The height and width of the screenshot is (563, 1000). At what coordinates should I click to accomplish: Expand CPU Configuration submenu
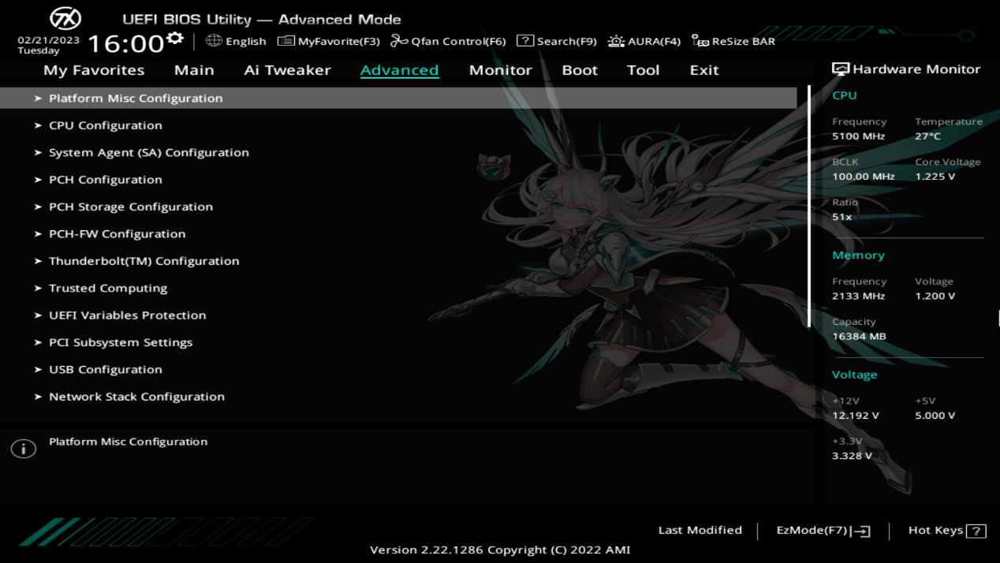105,125
